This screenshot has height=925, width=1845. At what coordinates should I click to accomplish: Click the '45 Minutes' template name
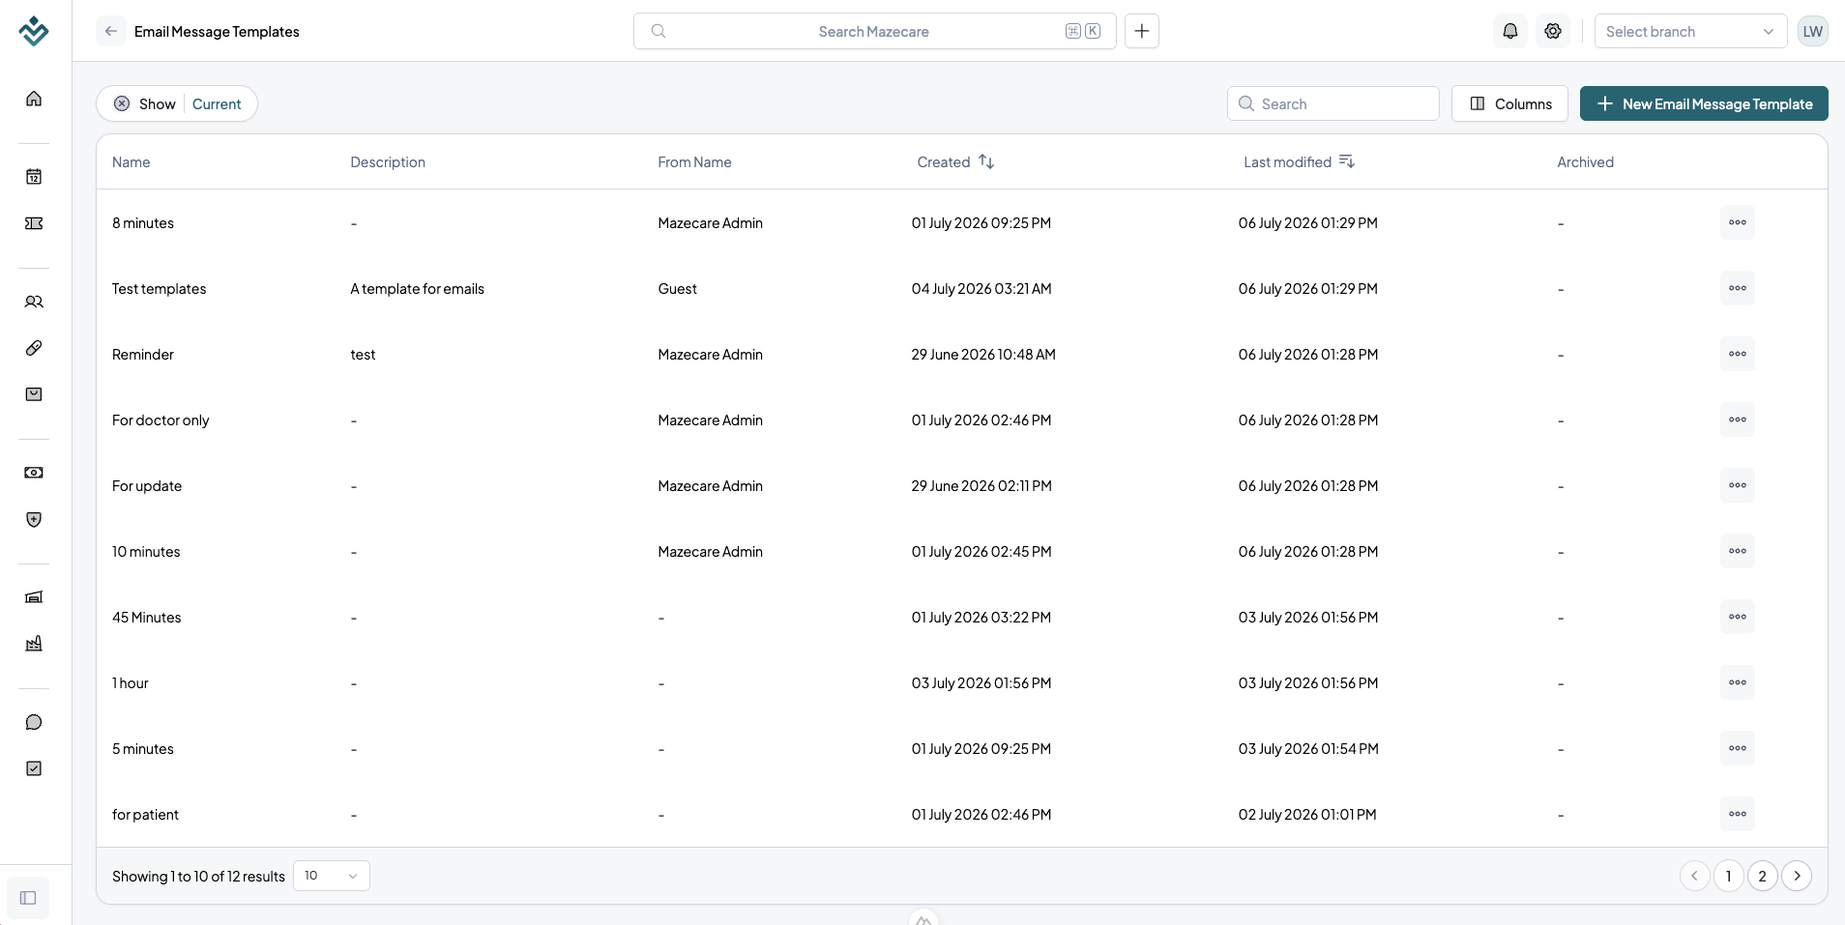[147, 618]
